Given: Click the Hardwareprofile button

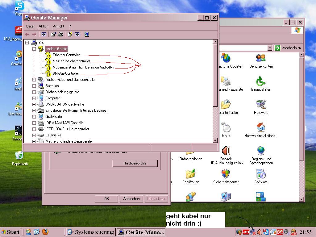Looking at the screenshot, I should [135, 163].
